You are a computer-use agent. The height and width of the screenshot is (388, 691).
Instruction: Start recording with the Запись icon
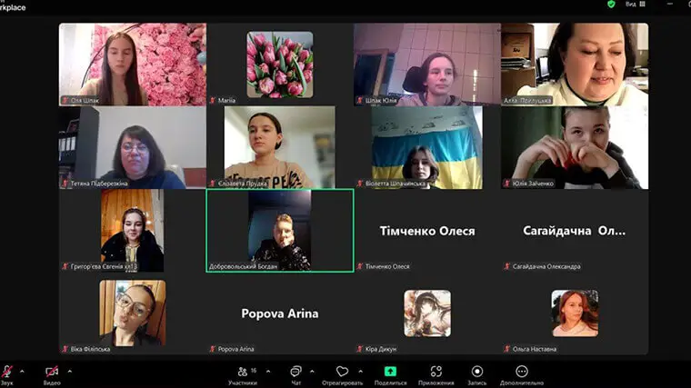[x=477, y=372]
